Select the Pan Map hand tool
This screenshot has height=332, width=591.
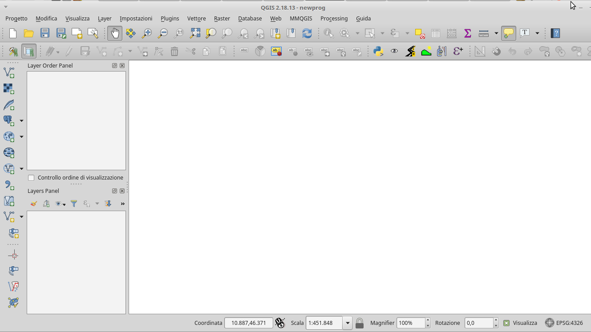(115, 33)
